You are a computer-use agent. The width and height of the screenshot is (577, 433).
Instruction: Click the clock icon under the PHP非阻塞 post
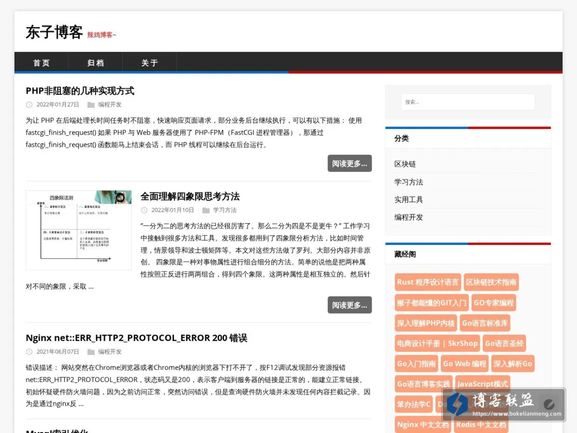coord(29,104)
